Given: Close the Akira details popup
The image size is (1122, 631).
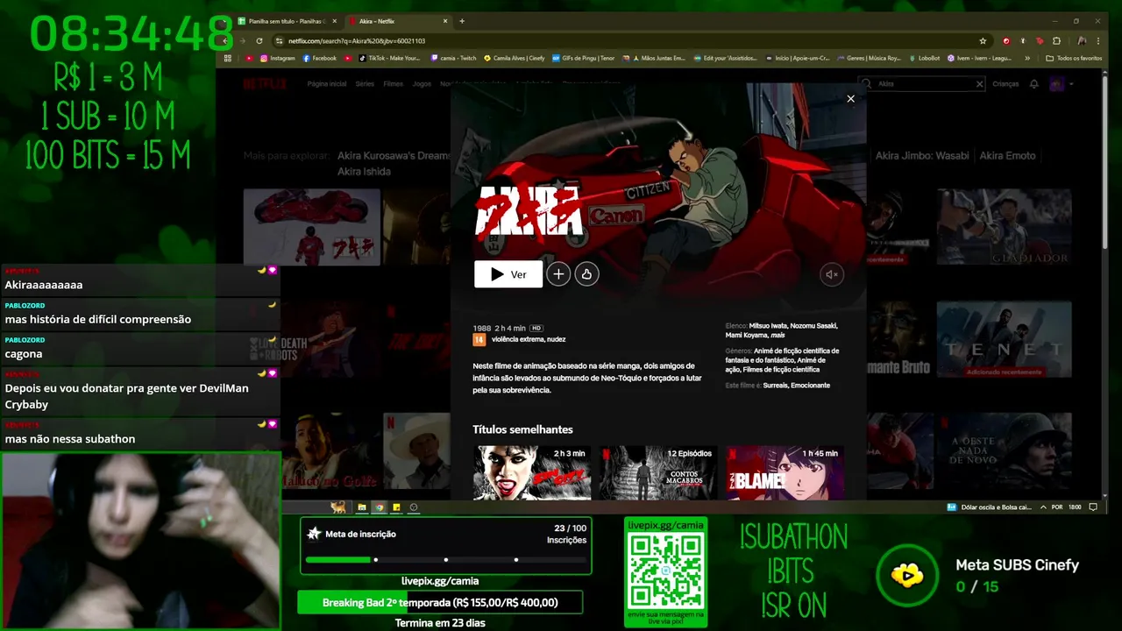Looking at the screenshot, I should click(850, 99).
